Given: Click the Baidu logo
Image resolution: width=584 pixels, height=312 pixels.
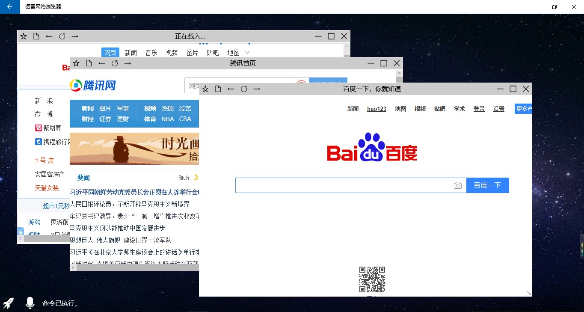Looking at the screenshot, I should click(372, 147).
